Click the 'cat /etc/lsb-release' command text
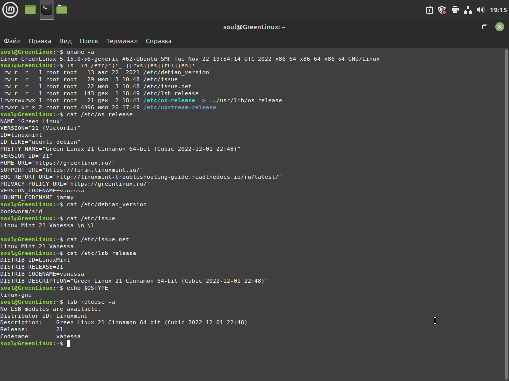The width and height of the screenshot is (509, 381). click(x=101, y=254)
